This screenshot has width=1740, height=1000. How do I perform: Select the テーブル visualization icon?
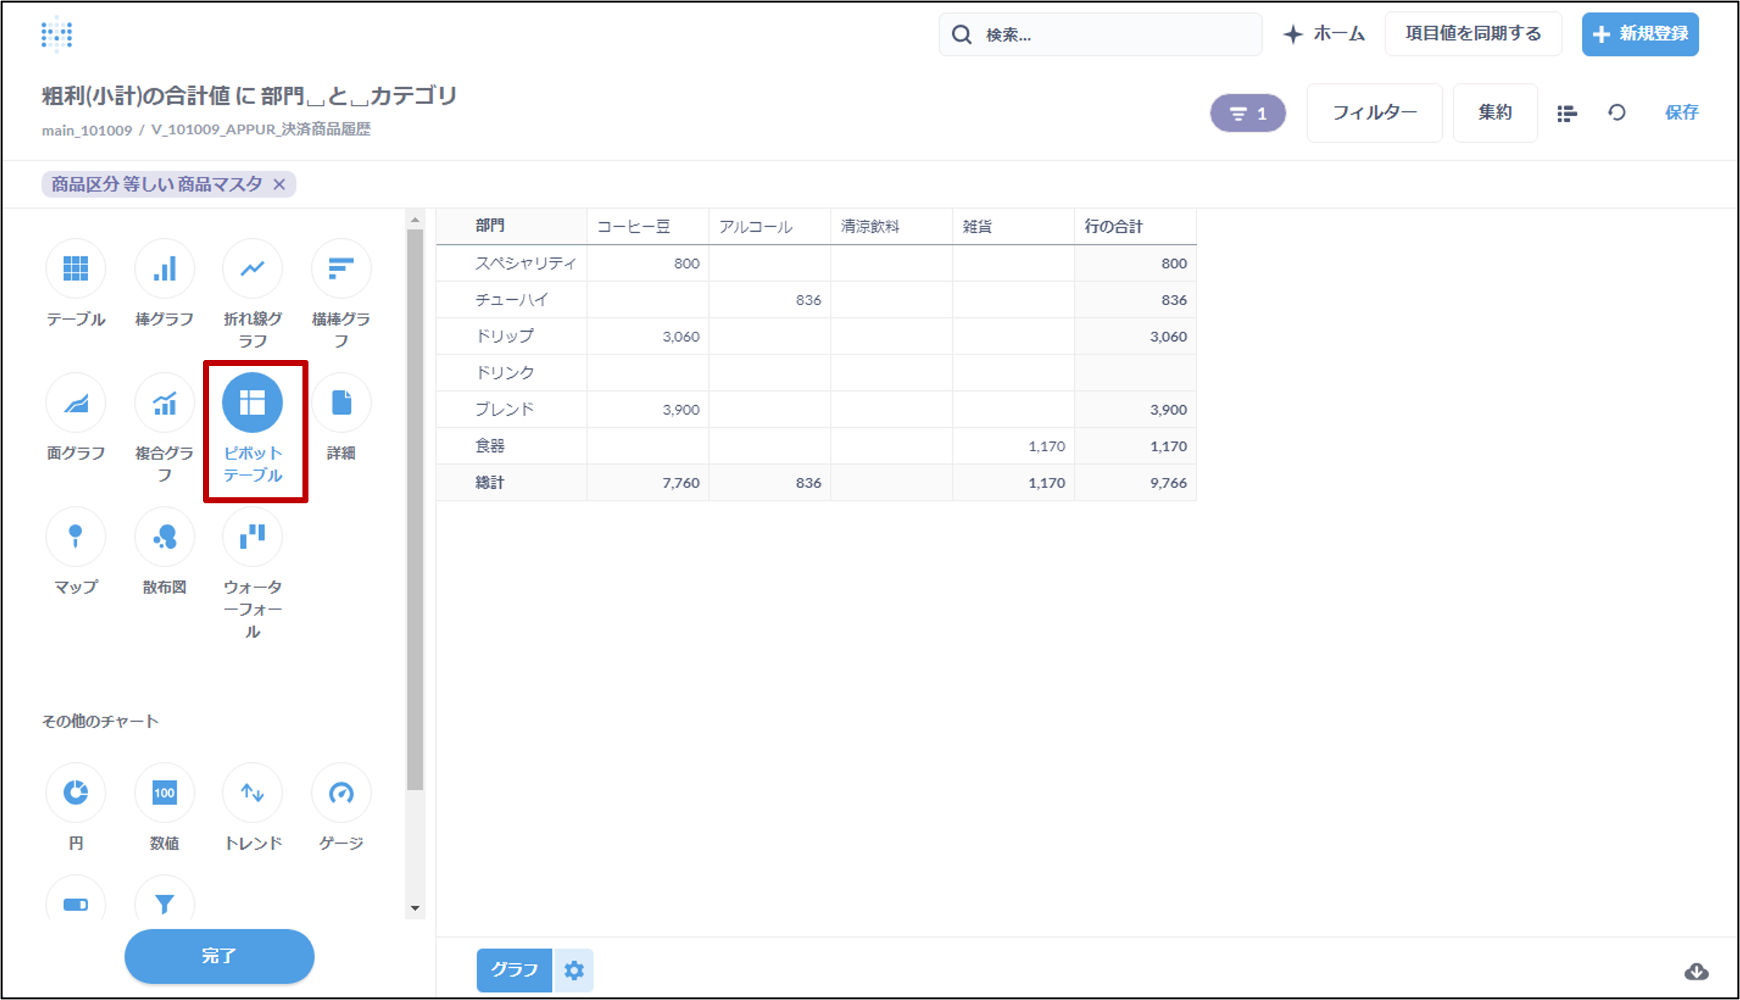75,268
